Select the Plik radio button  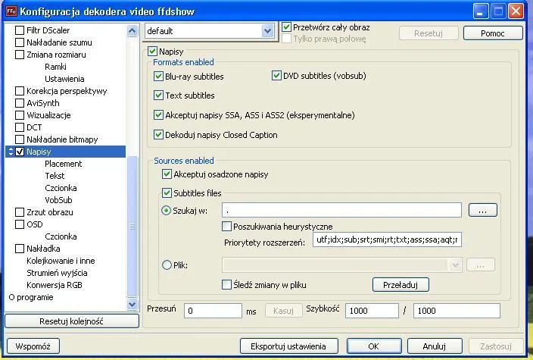pyautogui.click(x=167, y=265)
